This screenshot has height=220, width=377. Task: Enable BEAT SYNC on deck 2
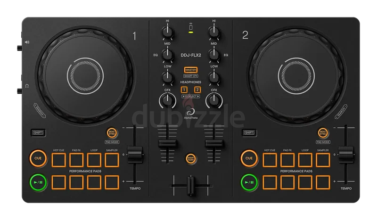coord(323,133)
